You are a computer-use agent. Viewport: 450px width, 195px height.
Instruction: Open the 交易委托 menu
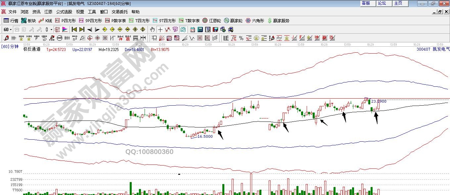(119, 12)
